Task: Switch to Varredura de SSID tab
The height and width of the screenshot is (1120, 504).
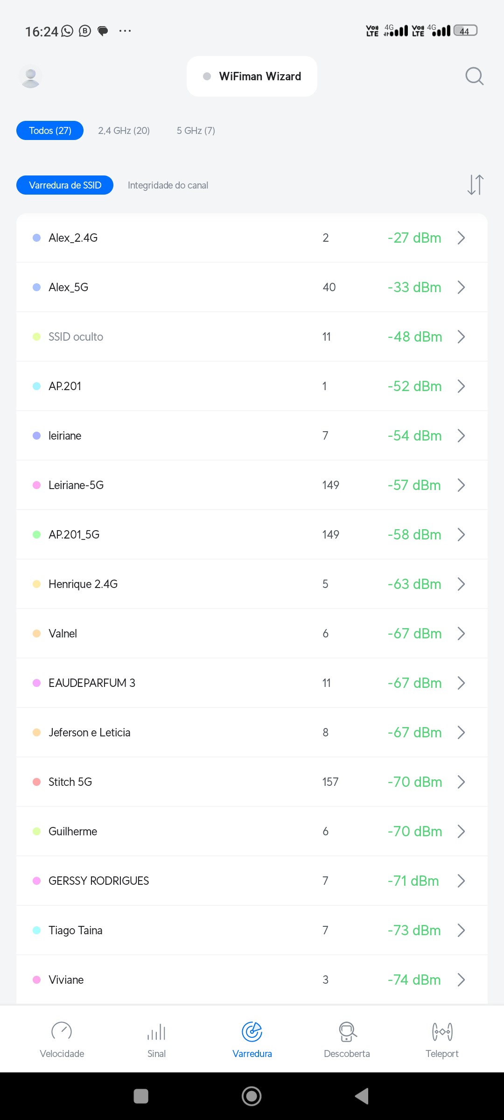Action: coord(65,185)
